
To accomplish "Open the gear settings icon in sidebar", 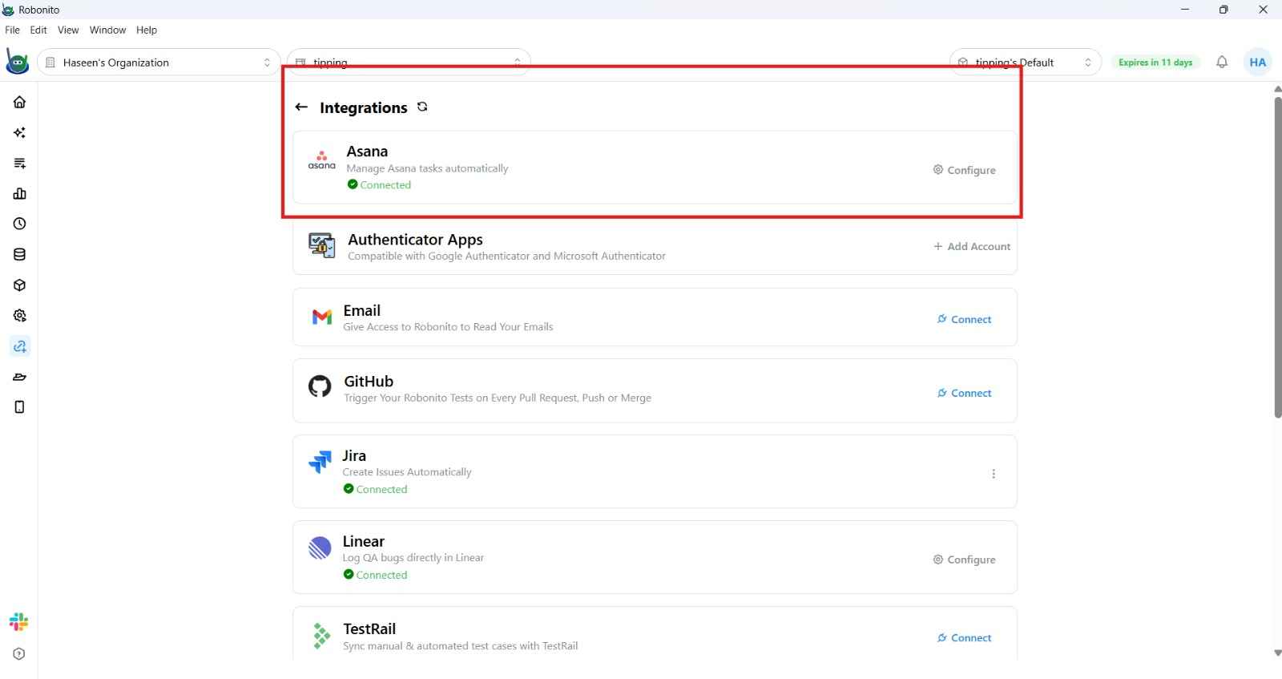I will tap(20, 315).
